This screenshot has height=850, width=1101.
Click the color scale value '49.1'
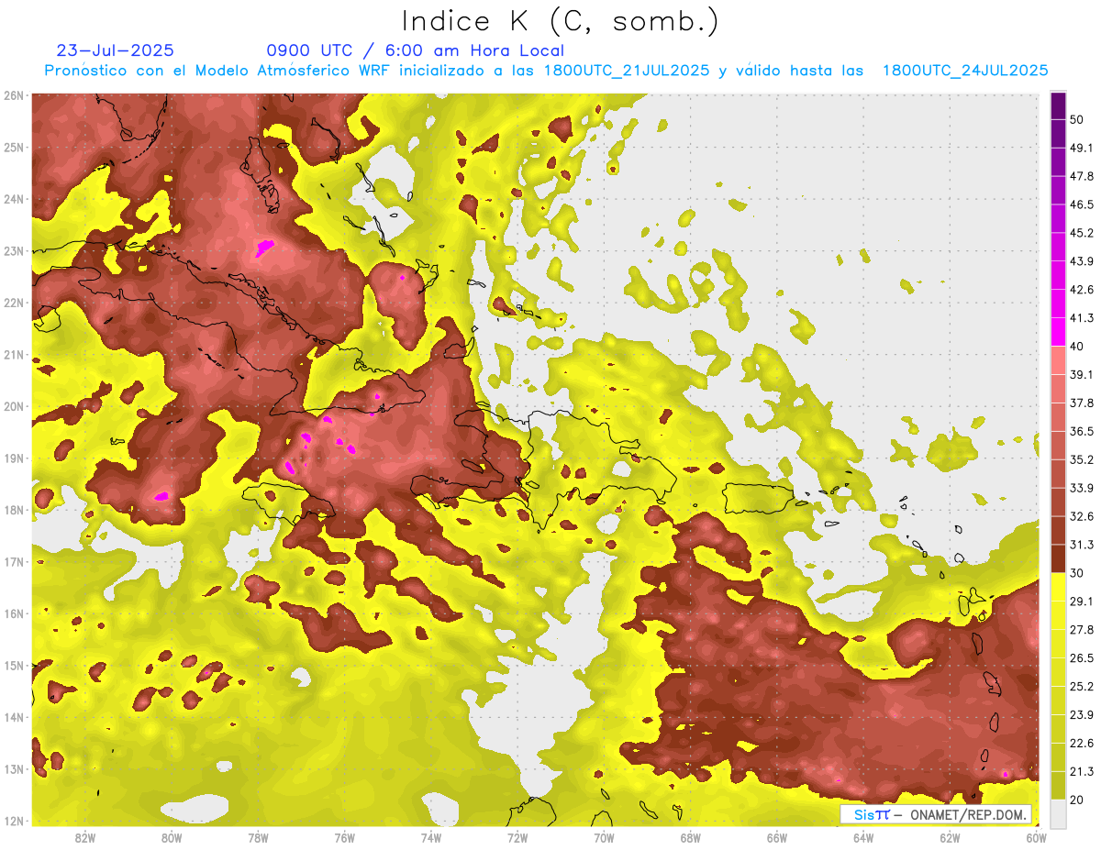(x=1081, y=148)
